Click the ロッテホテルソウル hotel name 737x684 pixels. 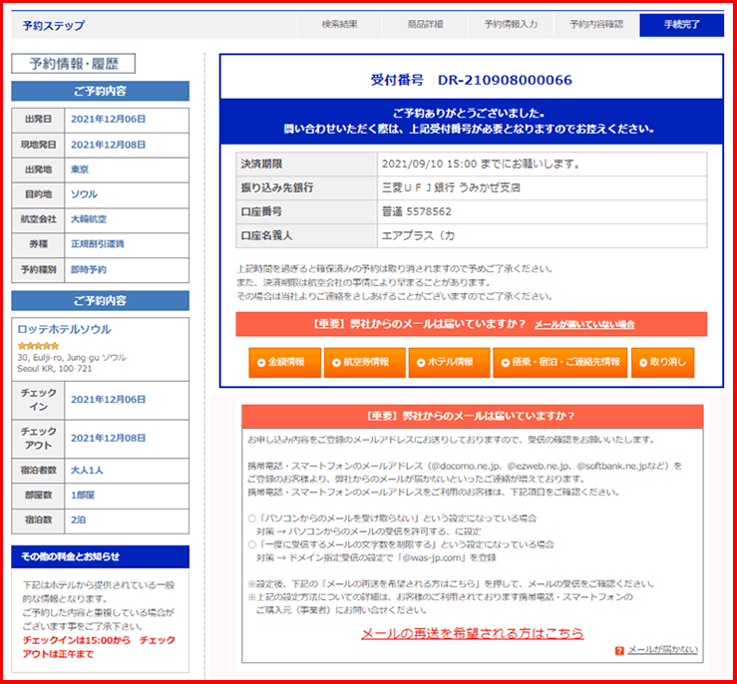64,329
